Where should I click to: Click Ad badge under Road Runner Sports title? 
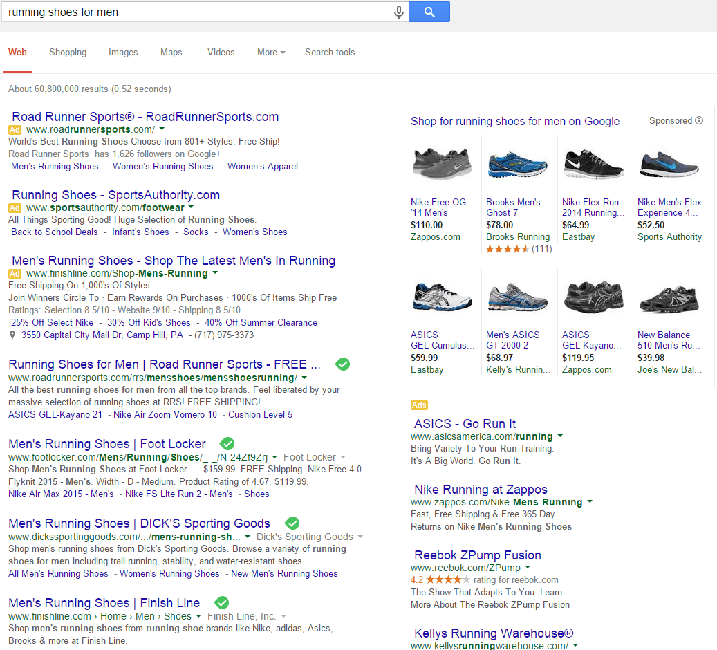(x=15, y=129)
